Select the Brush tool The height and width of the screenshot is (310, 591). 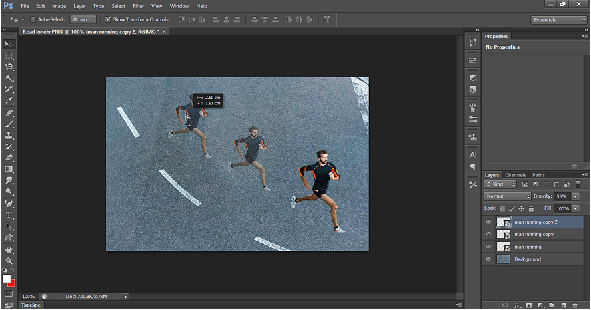click(x=9, y=124)
